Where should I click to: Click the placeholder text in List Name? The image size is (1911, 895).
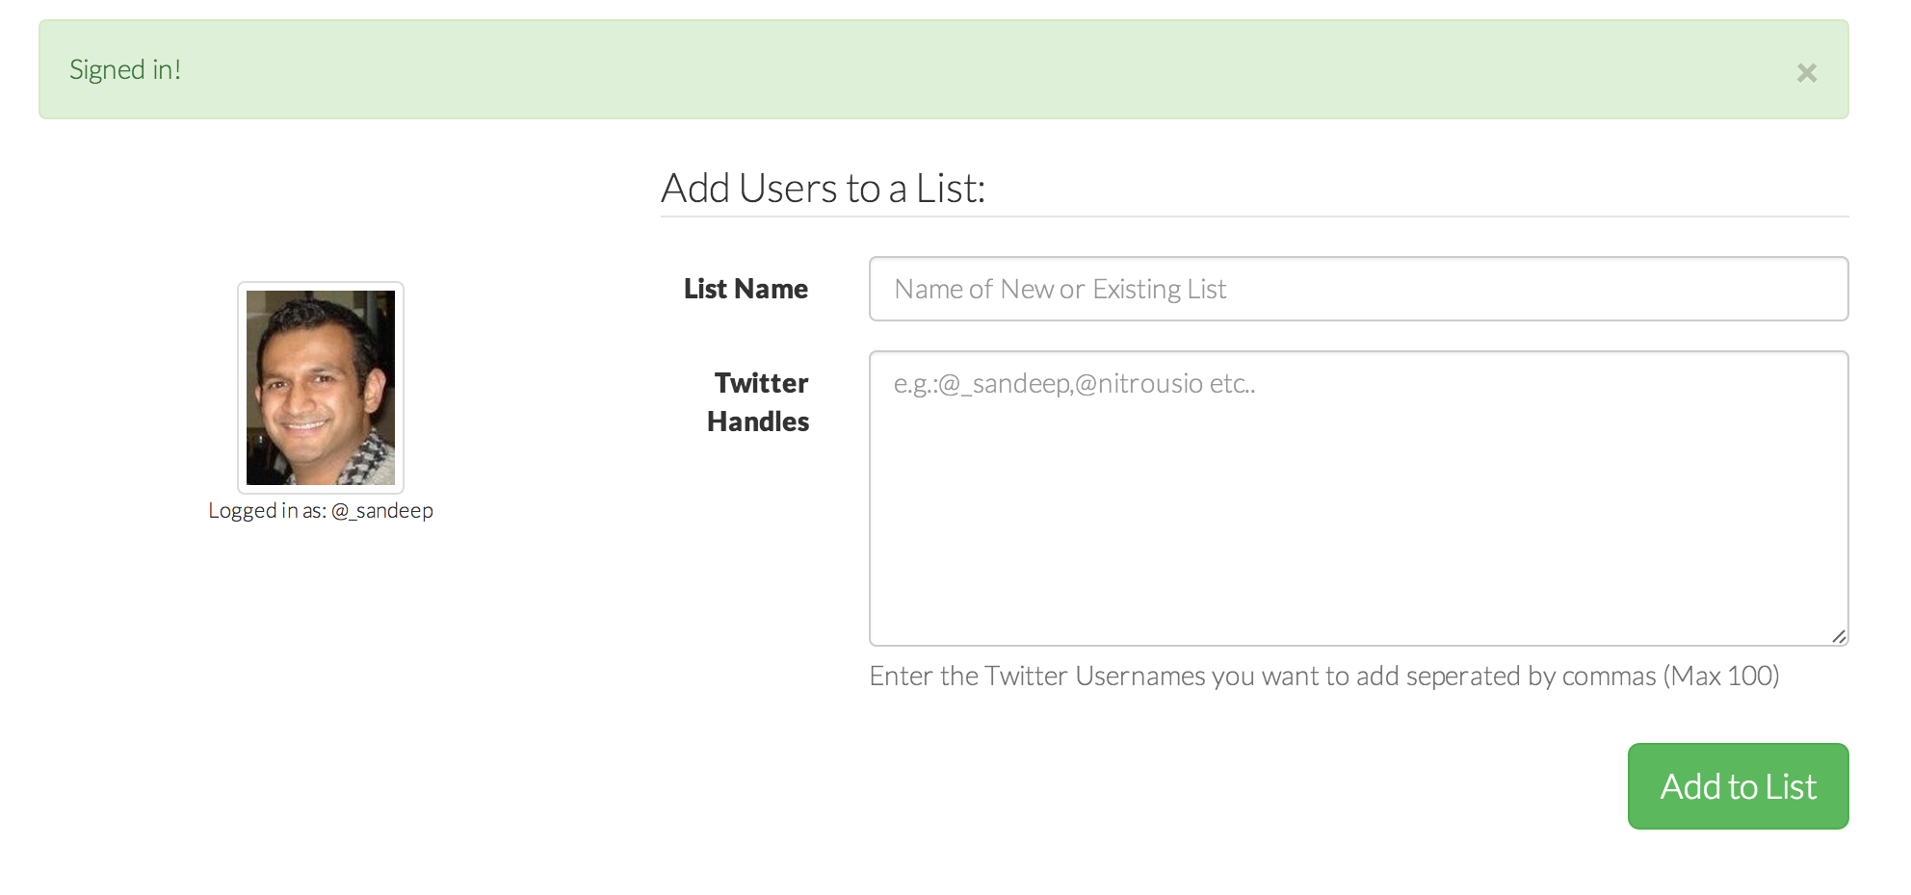coord(1060,288)
